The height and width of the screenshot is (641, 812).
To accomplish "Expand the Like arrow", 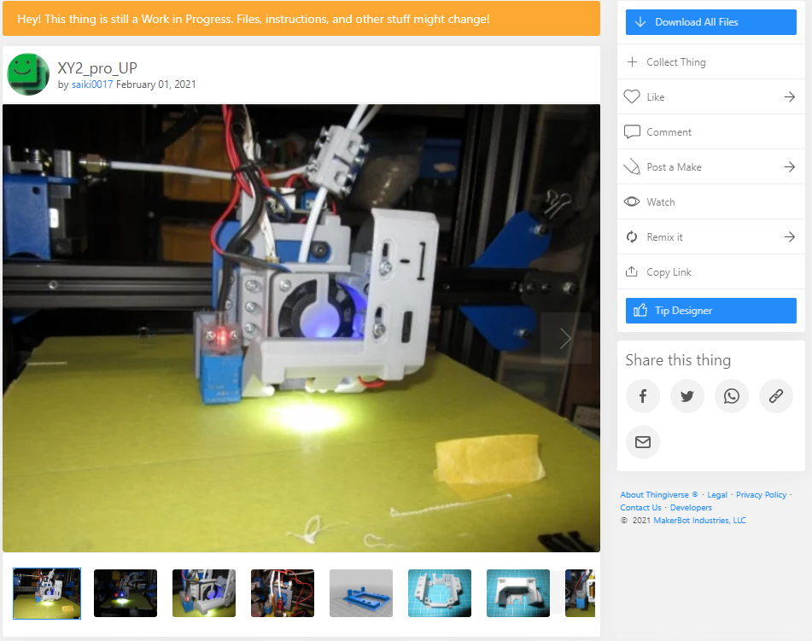I will coord(789,96).
